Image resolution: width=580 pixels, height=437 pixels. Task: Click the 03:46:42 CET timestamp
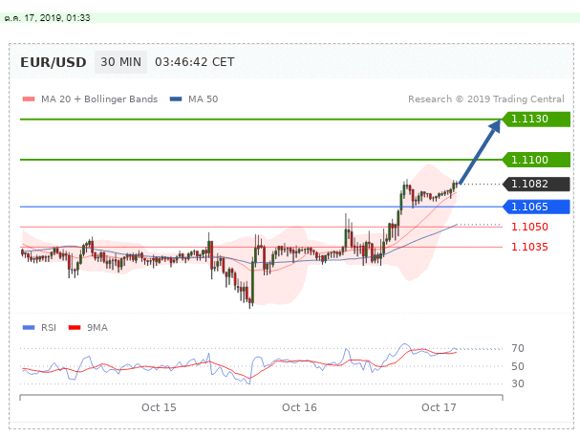[195, 62]
